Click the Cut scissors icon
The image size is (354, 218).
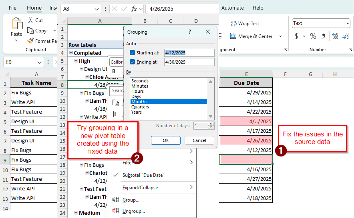pyautogui.click(x=30, y=20)
